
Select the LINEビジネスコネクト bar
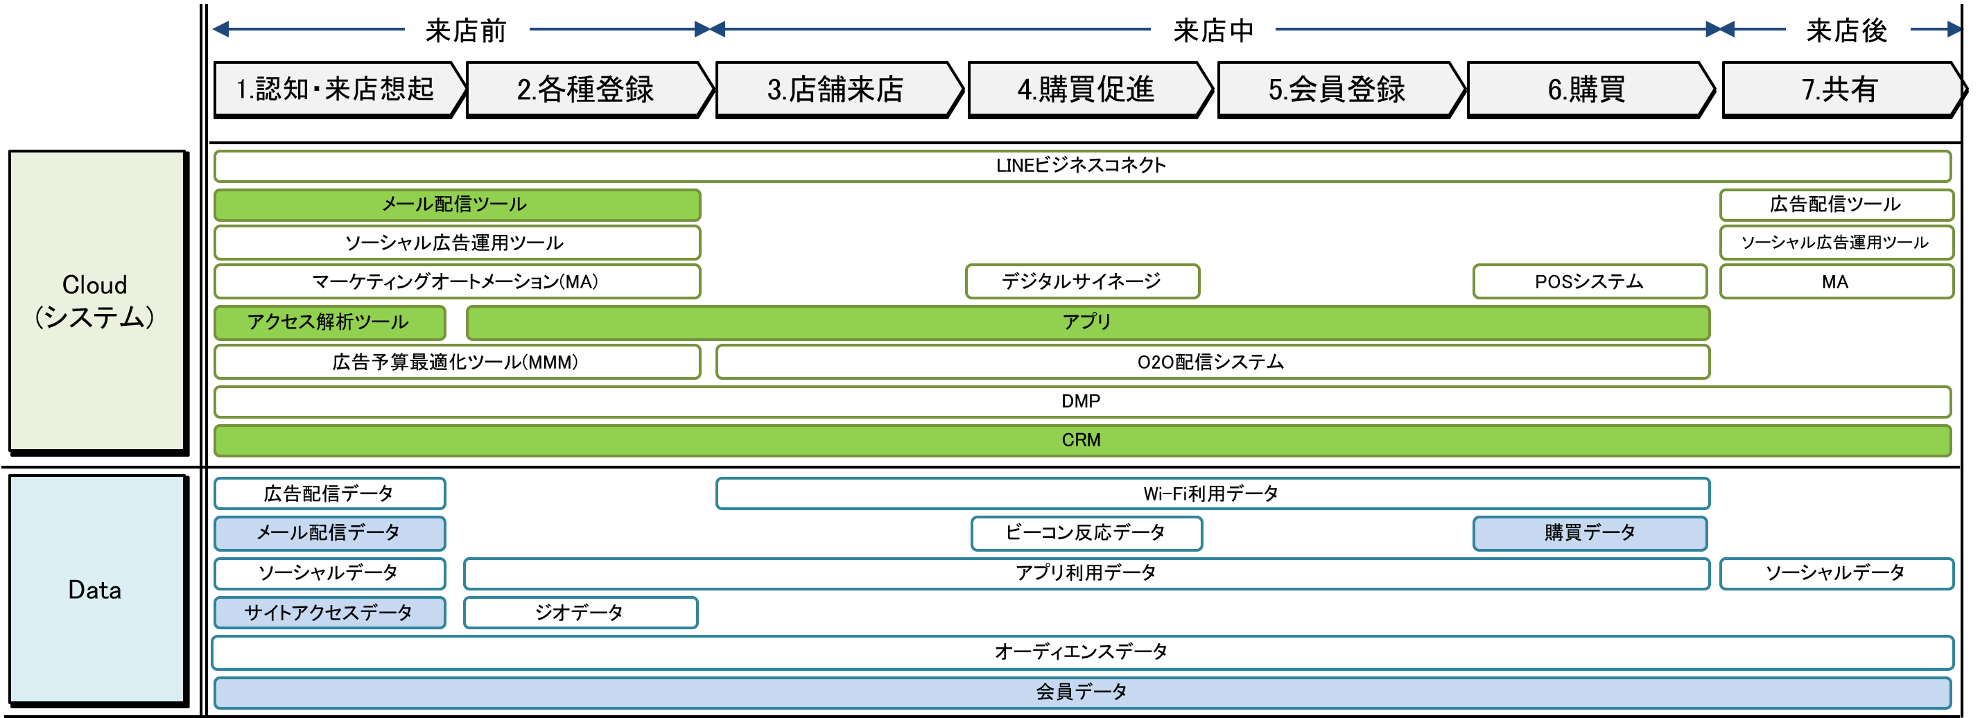1081,166
